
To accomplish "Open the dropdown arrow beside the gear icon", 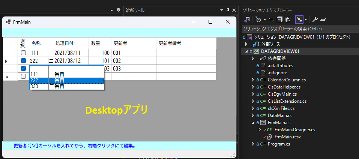I will coord(112,10).
